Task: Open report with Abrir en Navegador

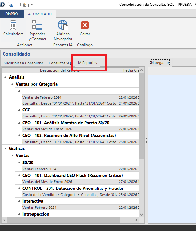Action: pos(63,31)
